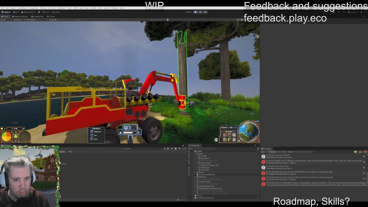The width and height of the screenshot is (368, 207).
Task: Click the swirl icon near minimap
Action: 216,140
